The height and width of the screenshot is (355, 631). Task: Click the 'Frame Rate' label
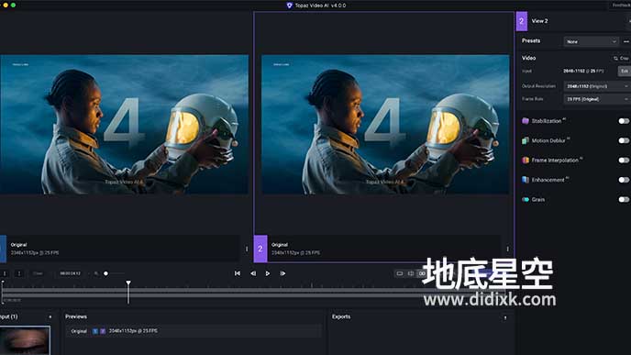coord(532,99)
